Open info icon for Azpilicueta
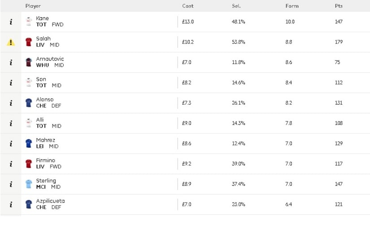 click(x=11, y=204)
